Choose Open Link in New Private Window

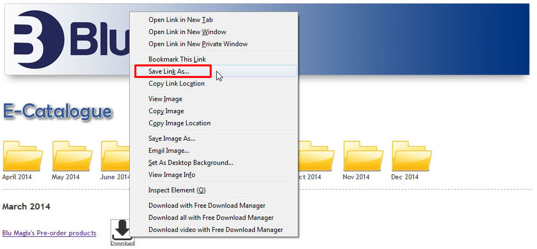[198, 44]
